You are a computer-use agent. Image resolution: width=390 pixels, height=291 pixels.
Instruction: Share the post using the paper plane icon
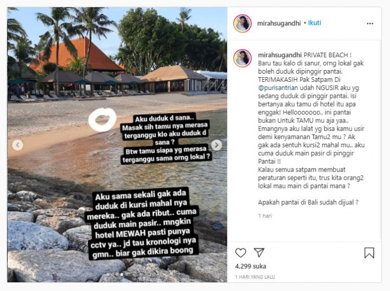[258, 252]
